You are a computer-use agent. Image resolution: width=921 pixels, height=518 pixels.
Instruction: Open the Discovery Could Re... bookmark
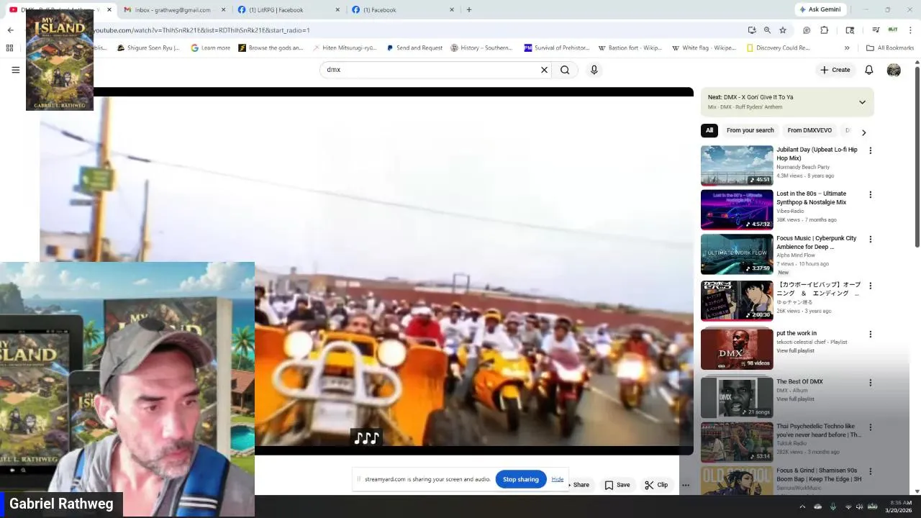(x=778, y=48)
